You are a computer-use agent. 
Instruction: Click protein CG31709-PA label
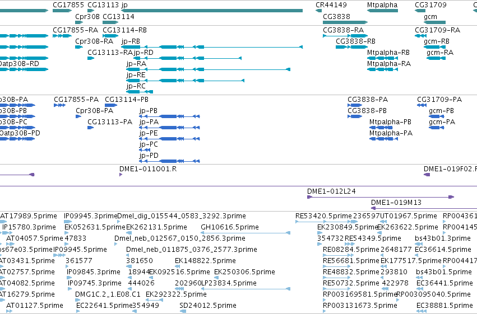[439, 100]
